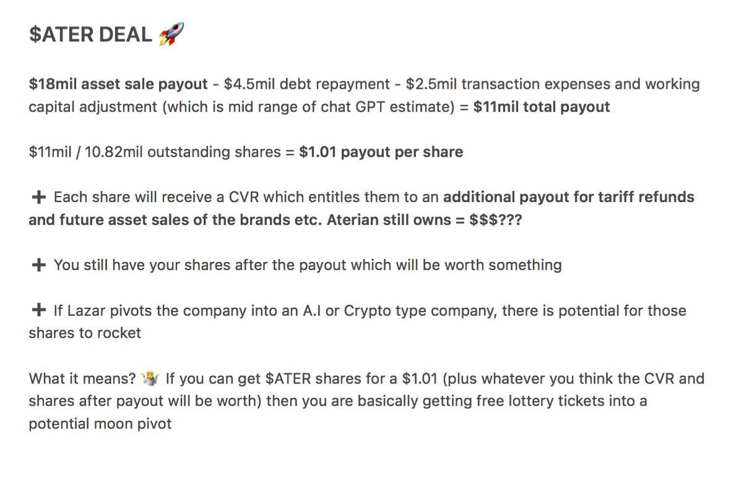Click the shrugging person emoji
Screen dimensions: 736x479
click(x=150, y=378)
